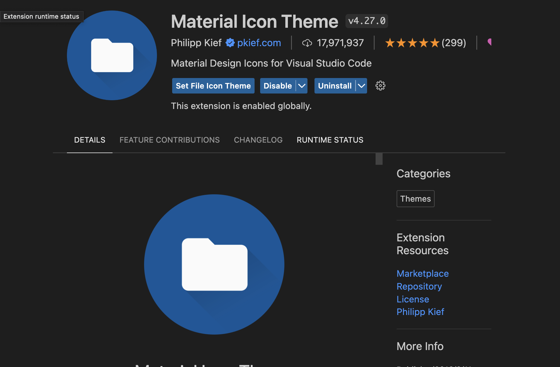Click the verified publisher badge
The image size is (560, 367).
[230, 43]
